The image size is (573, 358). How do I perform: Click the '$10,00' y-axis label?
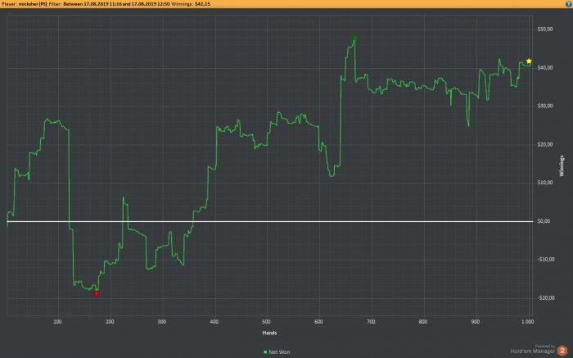tap(545, 183)
